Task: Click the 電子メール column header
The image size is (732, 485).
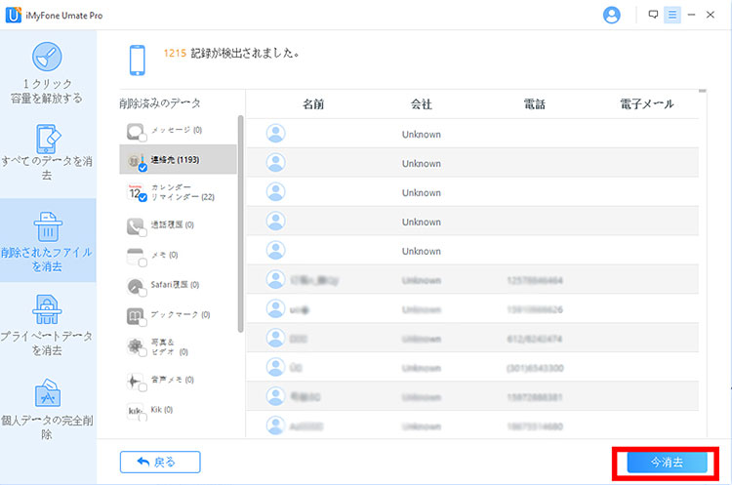Action: point(647,103)
